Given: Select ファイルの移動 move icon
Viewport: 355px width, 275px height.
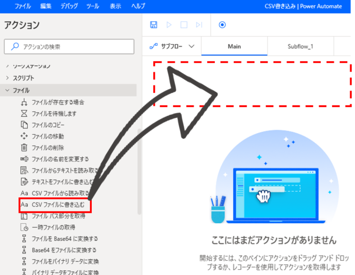Looking at the screenshot, I should coord(24,136).
